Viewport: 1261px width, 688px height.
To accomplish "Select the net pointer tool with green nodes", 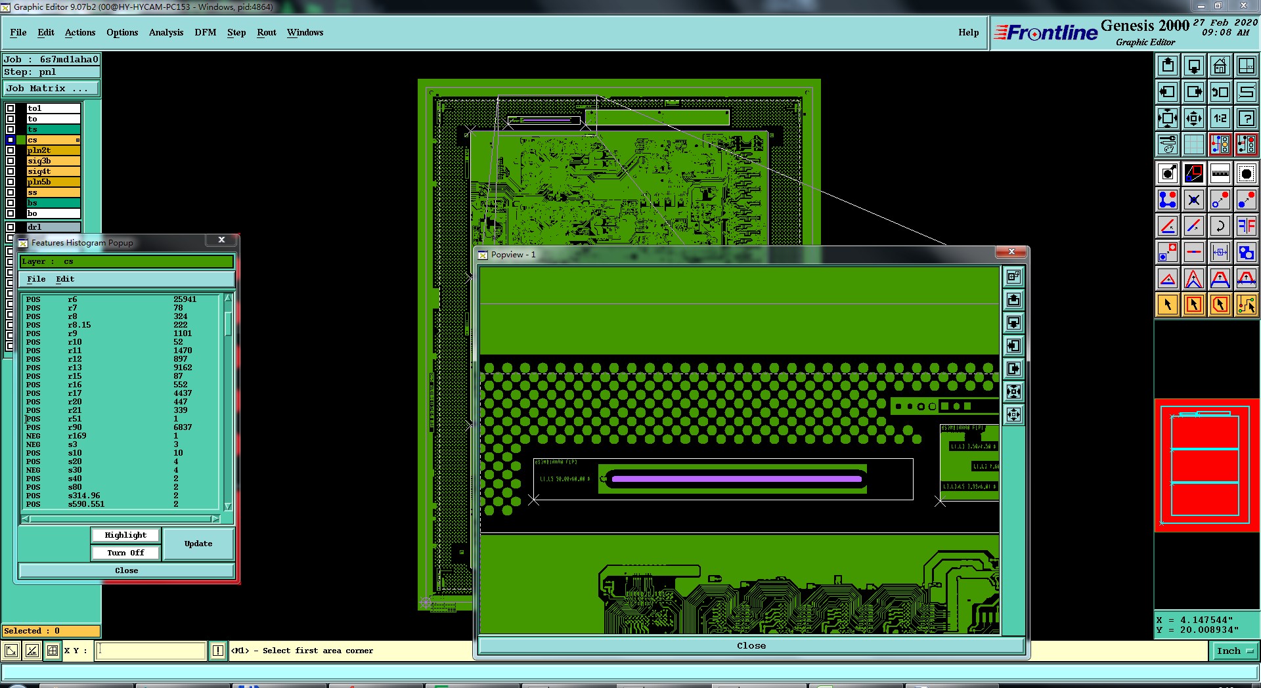I will pos(1247,305).
